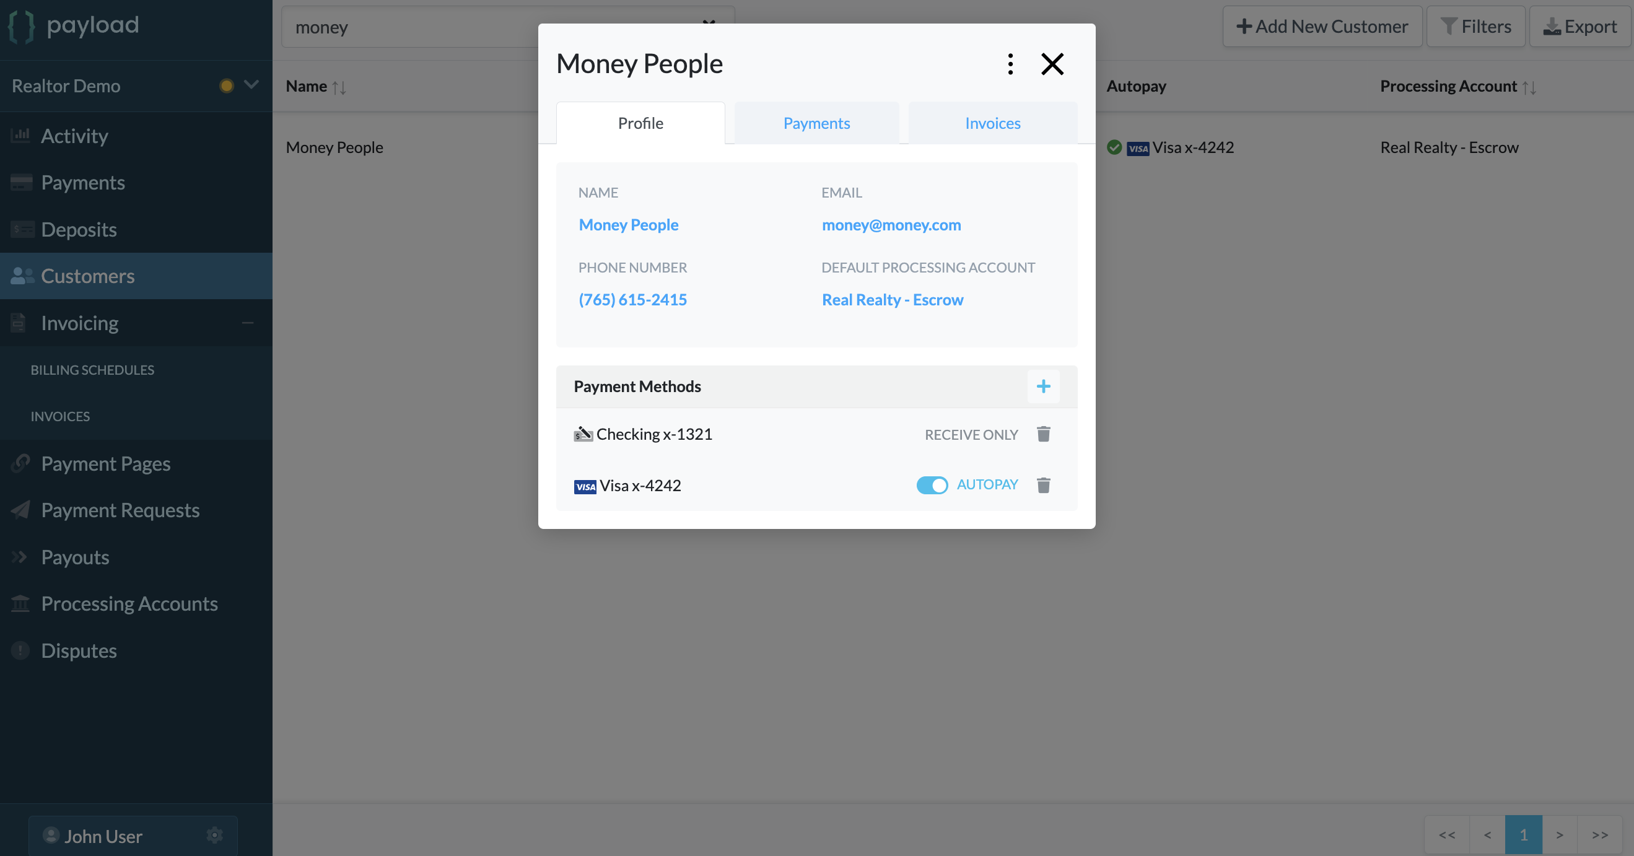This screenshot has height=856, width=1634.
Task: Switch to the Invoices tab
Action: [992, 123]
